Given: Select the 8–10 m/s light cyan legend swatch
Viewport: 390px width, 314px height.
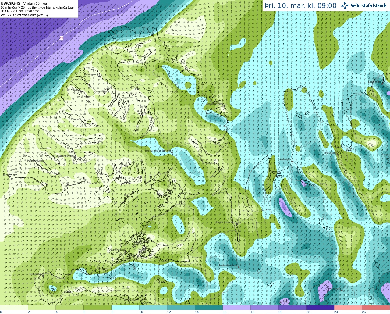Looking at the screenshot, I should pyautogui.click(x=126, y=308).
